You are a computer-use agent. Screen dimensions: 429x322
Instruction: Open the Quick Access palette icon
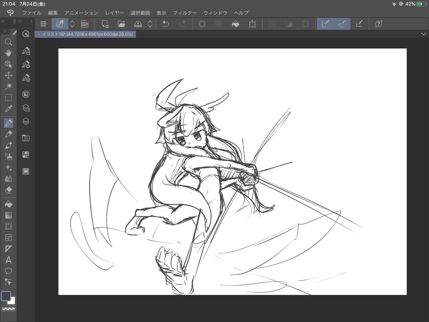(26, 34)
